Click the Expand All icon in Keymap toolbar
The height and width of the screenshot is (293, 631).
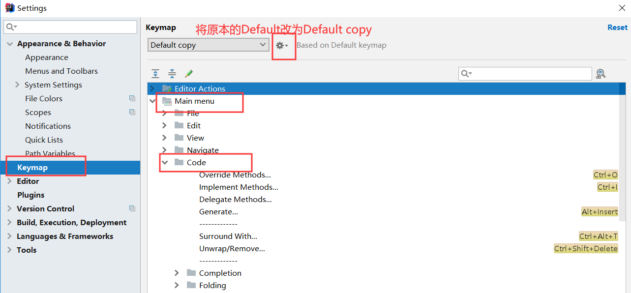point(155,74)
